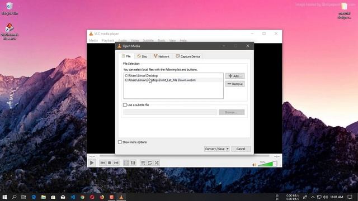
Task: Switch to the Network tab
Action: (162, 56)
